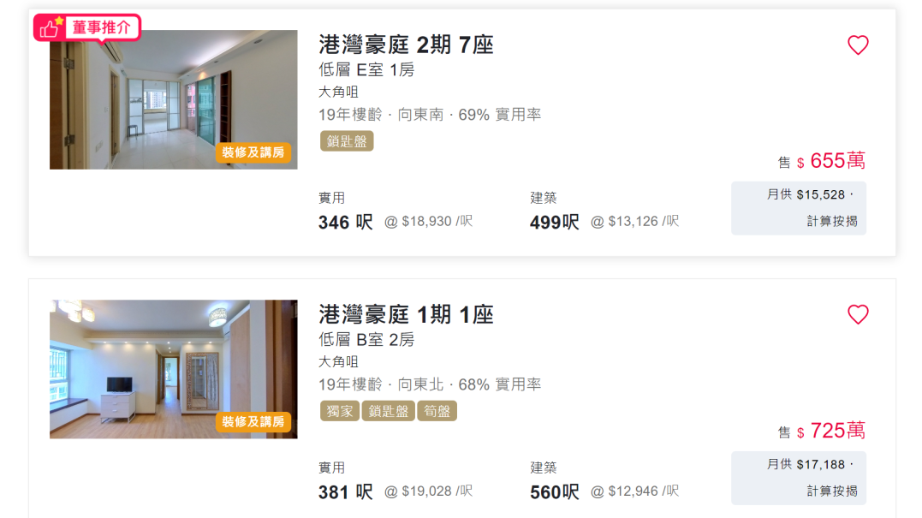922x518 pixels.
Task: Select the 筍盤 tag
Action: tap(437, 411)
